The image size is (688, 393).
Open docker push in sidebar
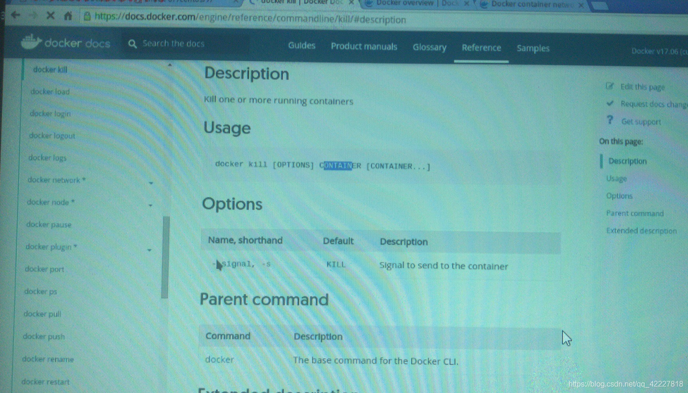point(44,337)
